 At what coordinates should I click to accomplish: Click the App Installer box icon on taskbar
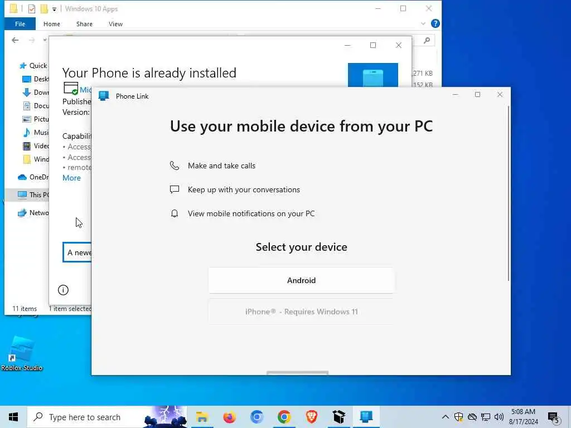pos(338,417)
